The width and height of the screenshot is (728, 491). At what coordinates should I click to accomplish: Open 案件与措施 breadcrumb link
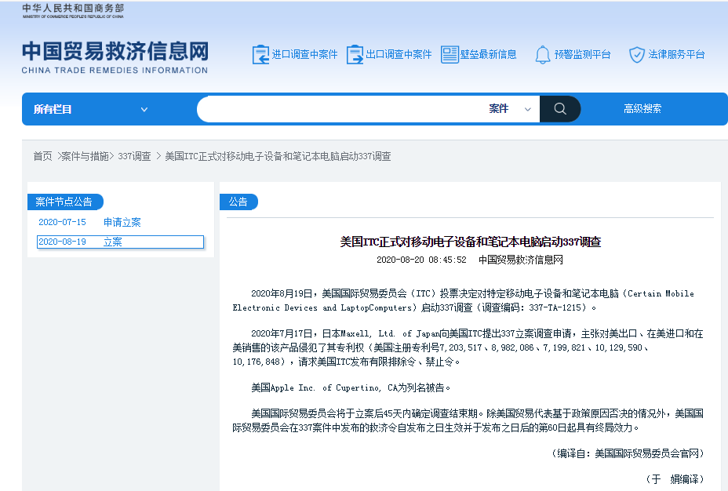tap(85, 156)
